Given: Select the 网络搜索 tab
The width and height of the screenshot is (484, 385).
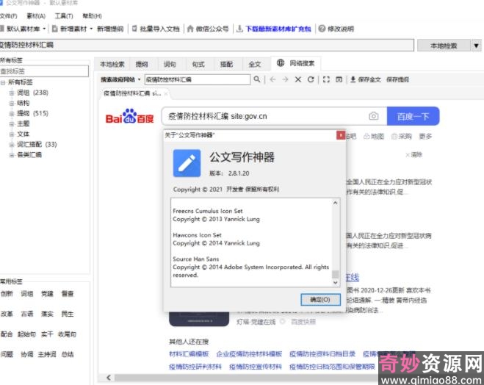Looking at the screenshot, I should pyautogui.click(x=296, y=63).
